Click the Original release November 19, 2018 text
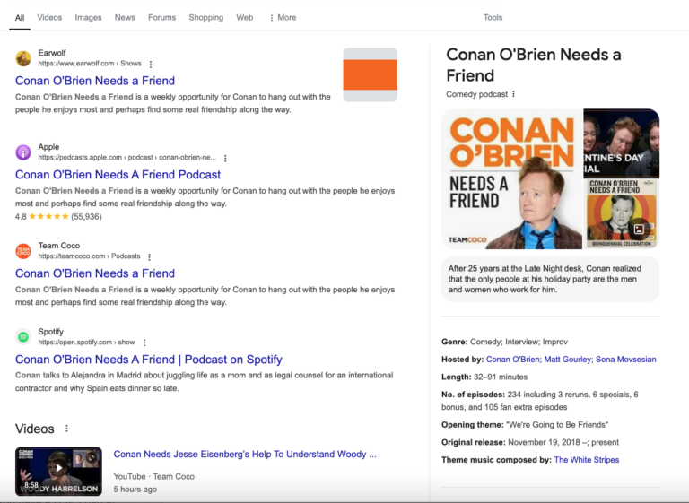689x503 pixels. 530,442
